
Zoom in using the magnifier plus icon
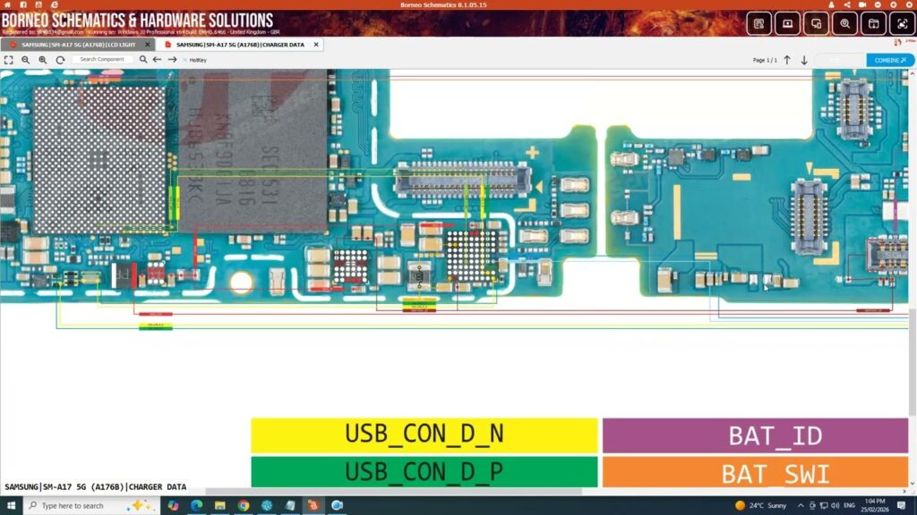(43, 60)
